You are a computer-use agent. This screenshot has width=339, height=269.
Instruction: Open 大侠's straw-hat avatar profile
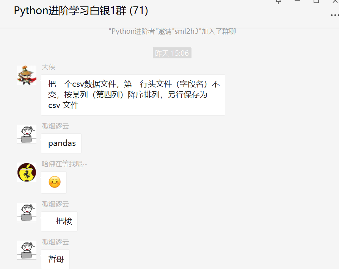tap(27, 75)
